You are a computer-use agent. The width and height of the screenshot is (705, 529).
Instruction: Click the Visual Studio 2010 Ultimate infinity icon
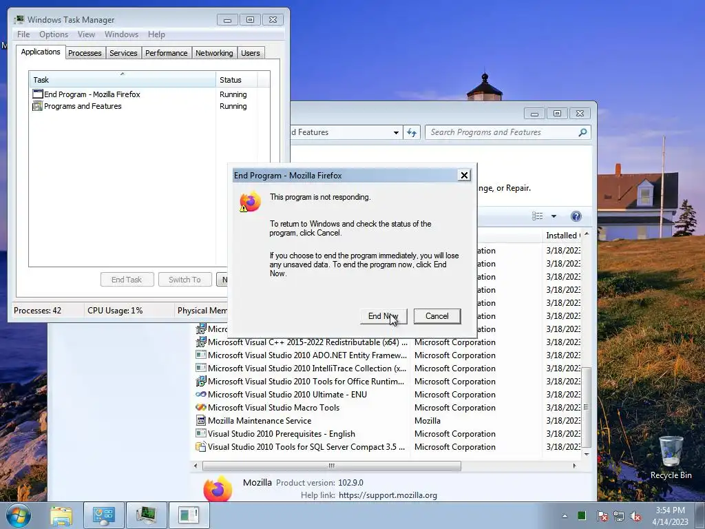point(201,394)
